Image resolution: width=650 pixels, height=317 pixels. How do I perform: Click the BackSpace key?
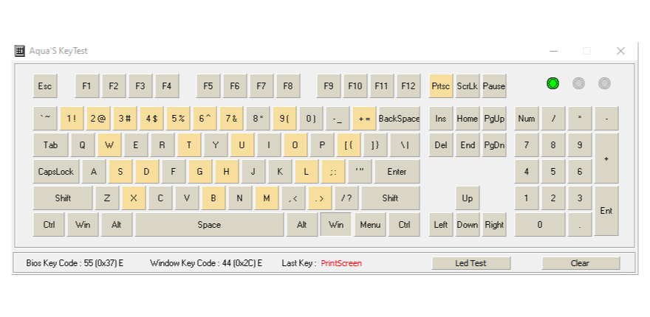point(399,119)
